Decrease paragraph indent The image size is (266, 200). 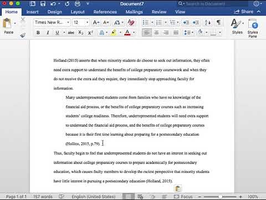186,23
